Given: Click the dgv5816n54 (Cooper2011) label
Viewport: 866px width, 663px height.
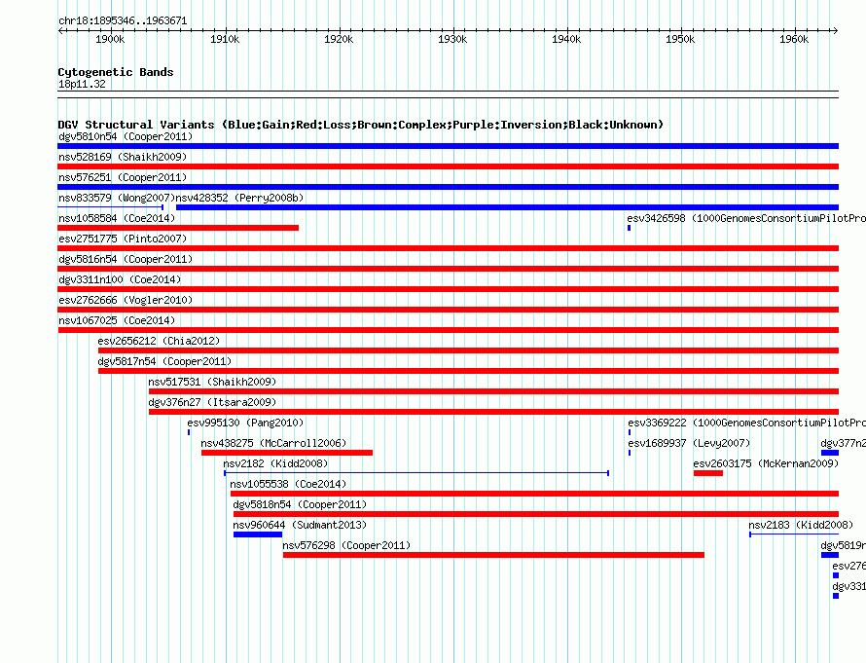Looking at the screenshot, I should (126, 259).
